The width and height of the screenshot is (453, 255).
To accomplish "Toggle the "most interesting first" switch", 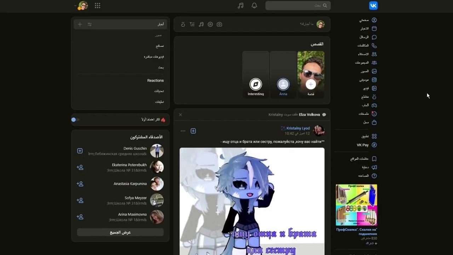I will [75, 120].
